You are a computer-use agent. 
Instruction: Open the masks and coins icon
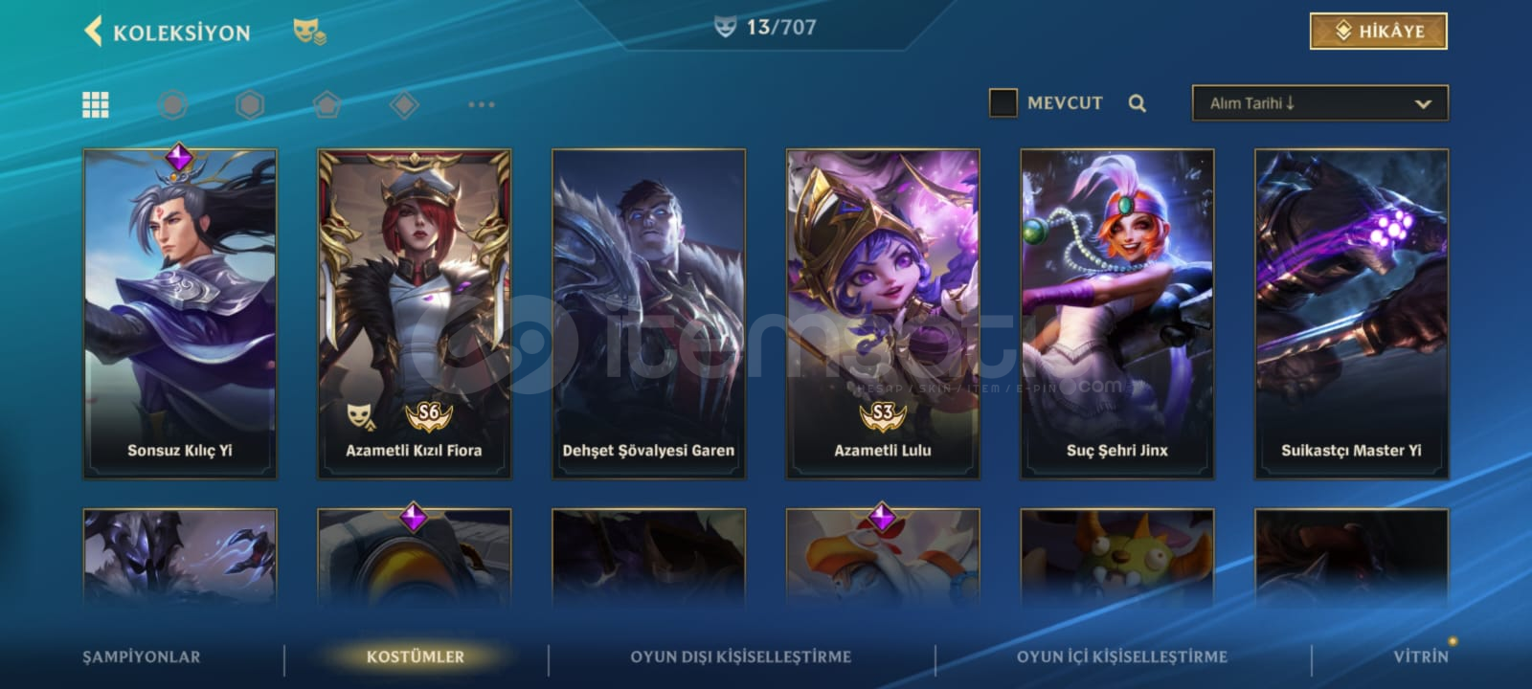point(309,32)
